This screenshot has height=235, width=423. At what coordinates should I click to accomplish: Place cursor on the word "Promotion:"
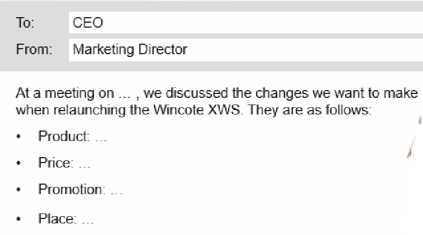[71, 190]
